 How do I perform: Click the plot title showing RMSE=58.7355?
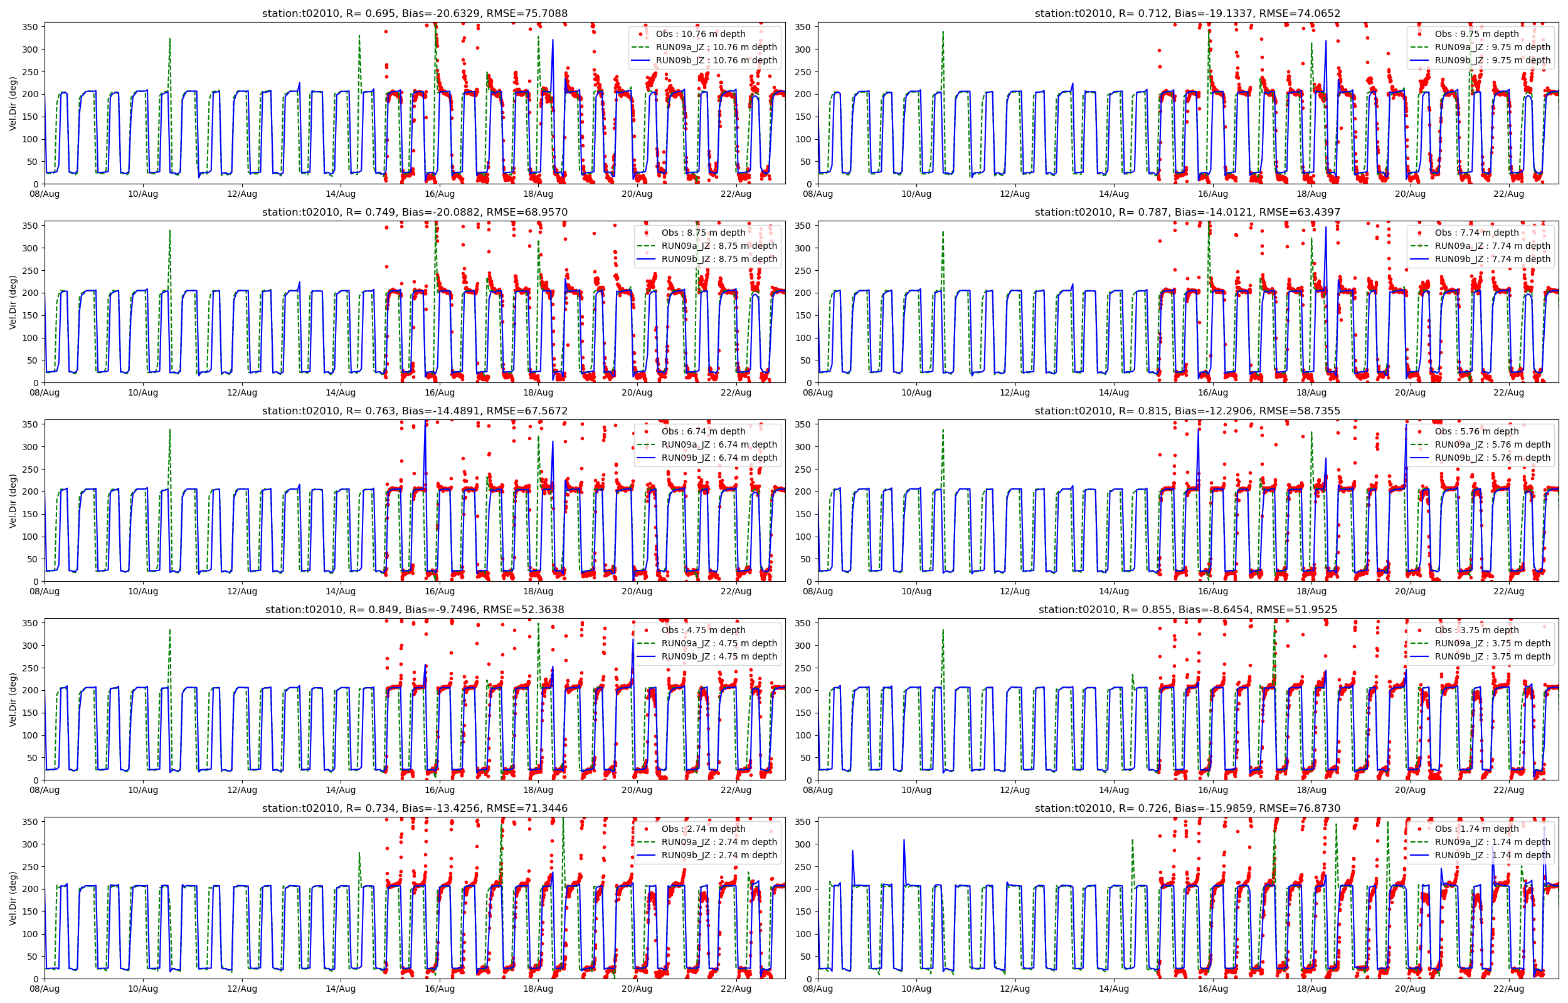(x=1187, y=411)
